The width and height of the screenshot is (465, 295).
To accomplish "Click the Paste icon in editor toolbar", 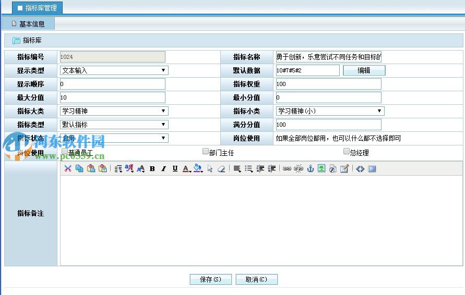I will [91, 168].
